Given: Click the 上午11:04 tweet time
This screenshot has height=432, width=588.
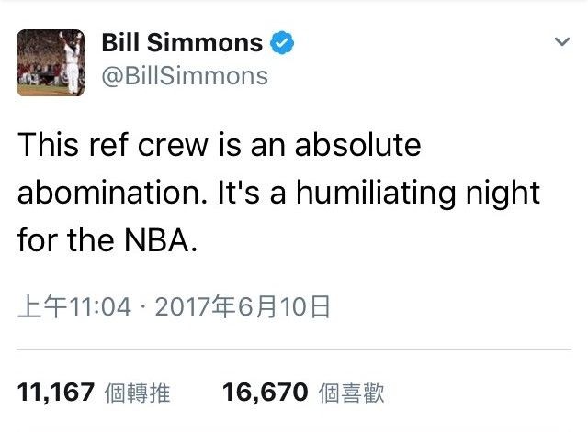Looking at the screenshot, I should (x=74, y=307).
